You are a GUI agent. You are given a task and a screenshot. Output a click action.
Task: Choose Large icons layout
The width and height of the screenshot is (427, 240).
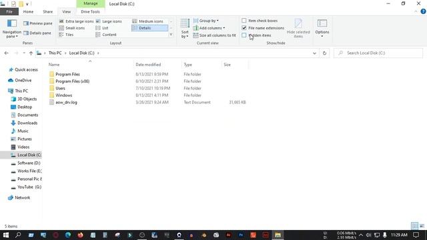coord(109,21)
